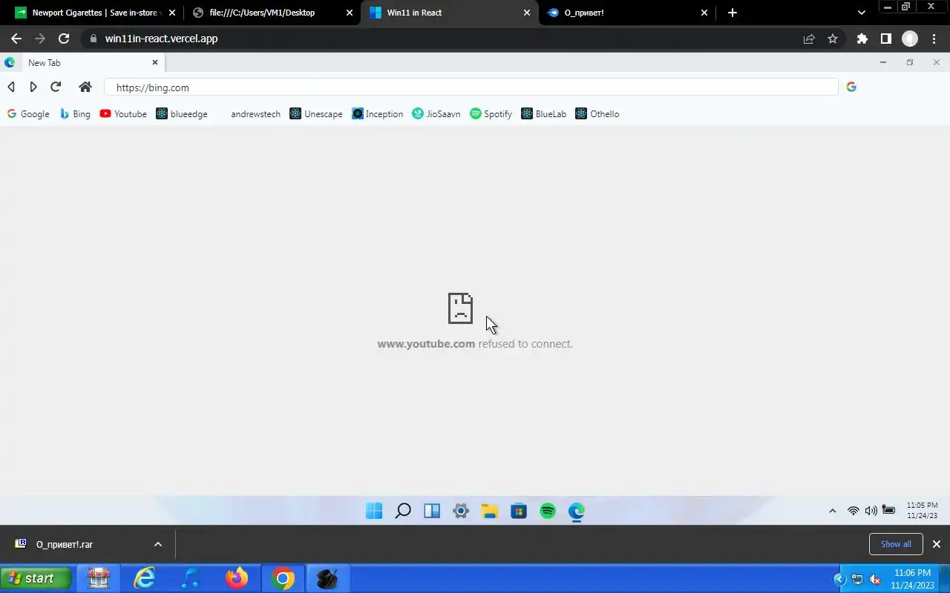Image resolution: width=950 pixels, height=593 pixels.
Task: Click the Edge icon on the Win11 taskbar
Action: click(x=577, y=511)
